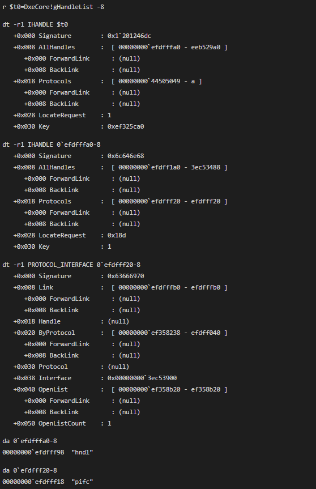Select the 'dt -r1 IHANDLE $t0' command
The height and width of the screenshot is (489, 316).
point(35,24)
